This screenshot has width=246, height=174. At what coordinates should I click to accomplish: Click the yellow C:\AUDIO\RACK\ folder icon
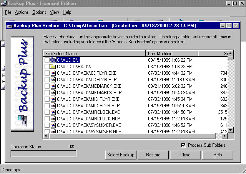tap(53, 67)
